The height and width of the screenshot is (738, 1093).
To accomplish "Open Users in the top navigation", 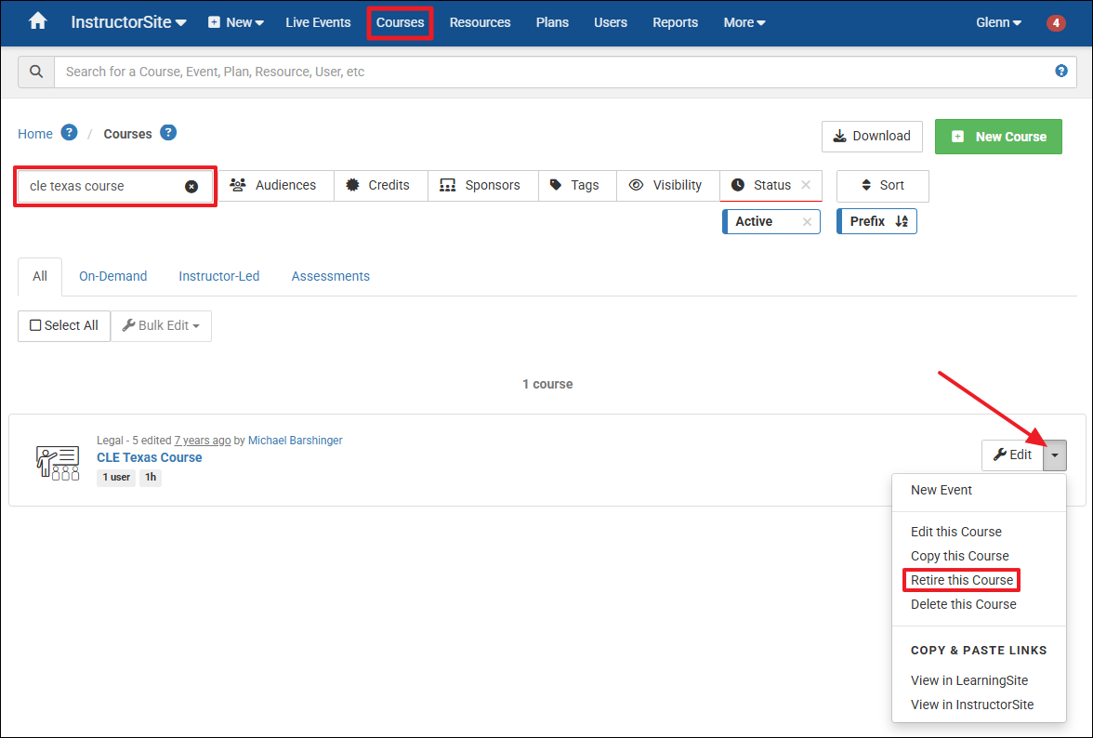I will click(611, 22).
